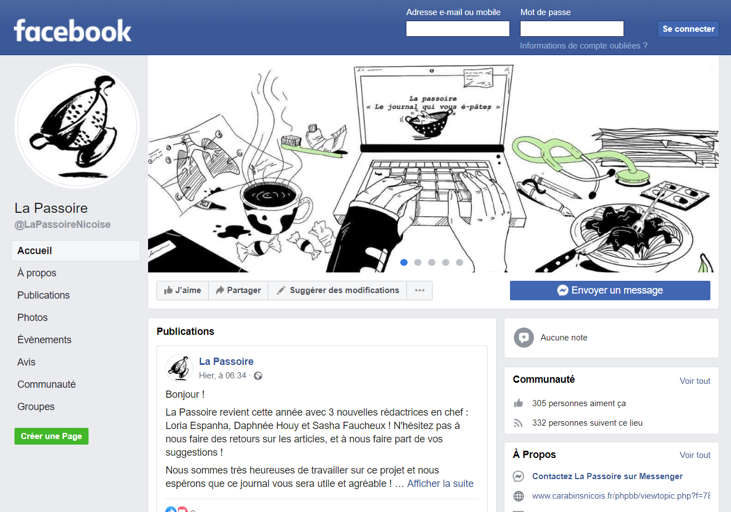Go to the Évènements sidebar tab
The height and width of the screenshot is (512, 731).
[45, 340]
